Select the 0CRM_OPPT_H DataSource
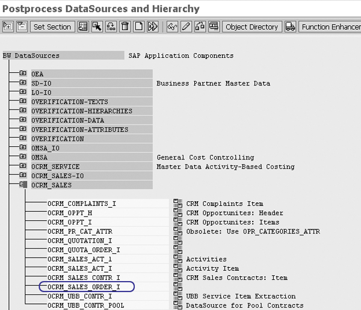The image size is (361, 310). tap(108, 213)
